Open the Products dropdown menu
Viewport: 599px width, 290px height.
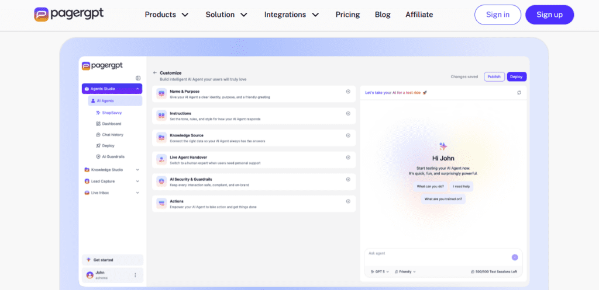tap(167, 15)
